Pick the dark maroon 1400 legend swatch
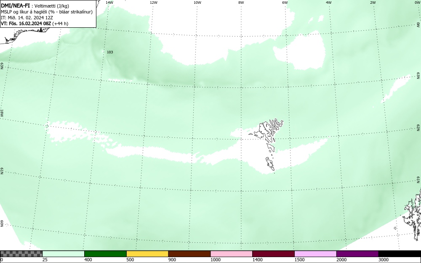This screenshot has width=421, height=263. pyautogui.click(x=273, y=254)
